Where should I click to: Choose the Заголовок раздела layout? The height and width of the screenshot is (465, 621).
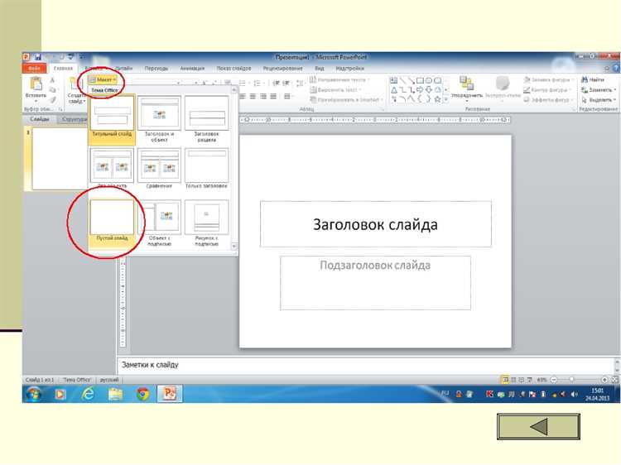click(x=207, y=118)
